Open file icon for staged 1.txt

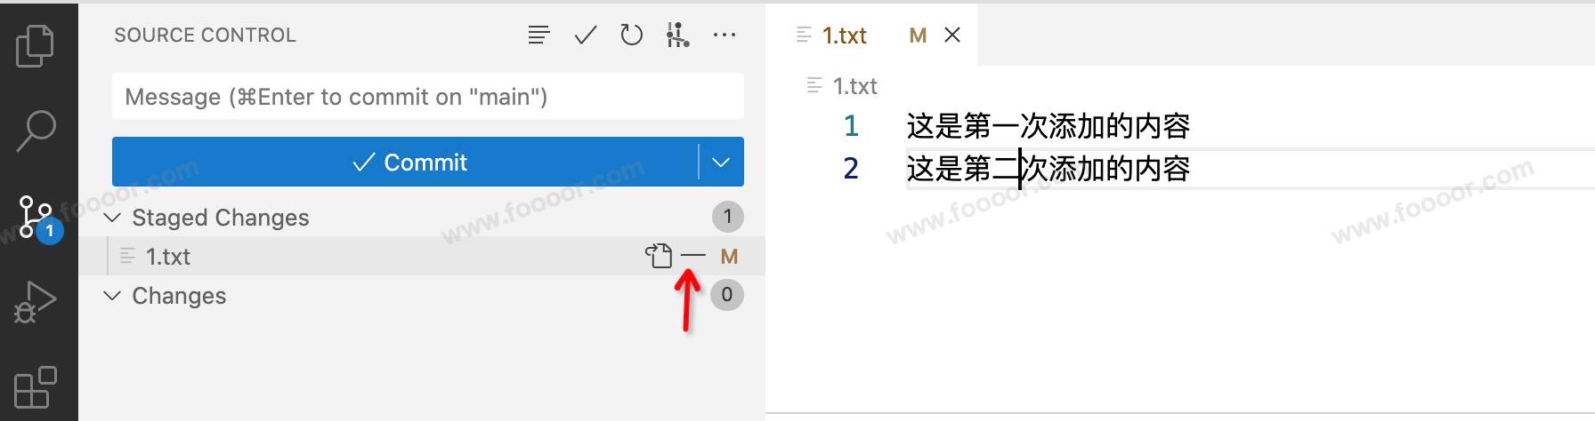click(659, 257)
